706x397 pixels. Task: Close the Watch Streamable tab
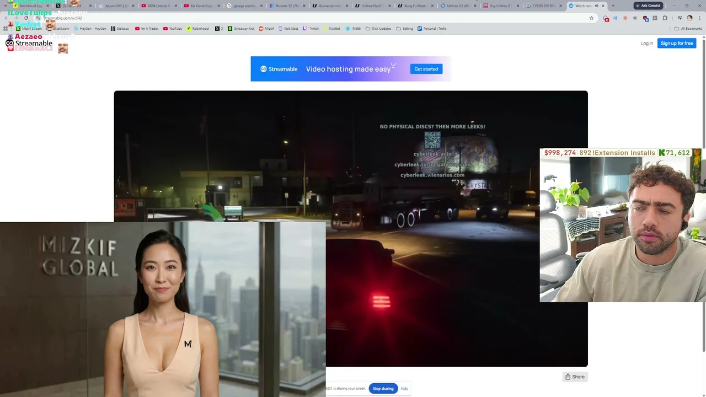603,6
